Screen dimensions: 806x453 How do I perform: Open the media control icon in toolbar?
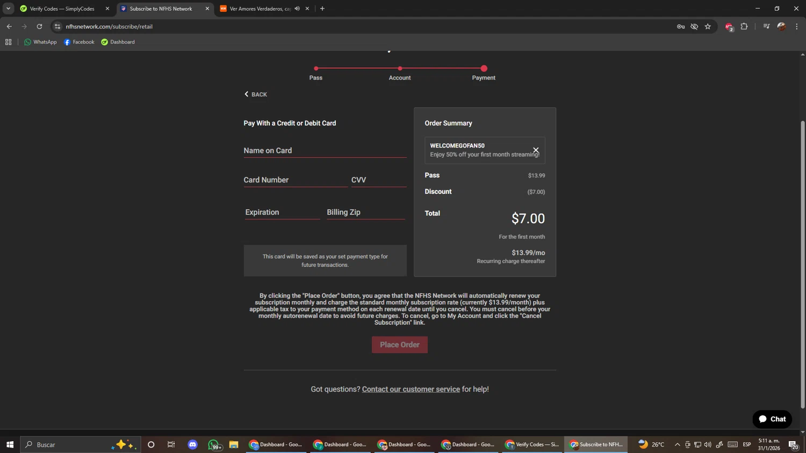tap(766, 26)
